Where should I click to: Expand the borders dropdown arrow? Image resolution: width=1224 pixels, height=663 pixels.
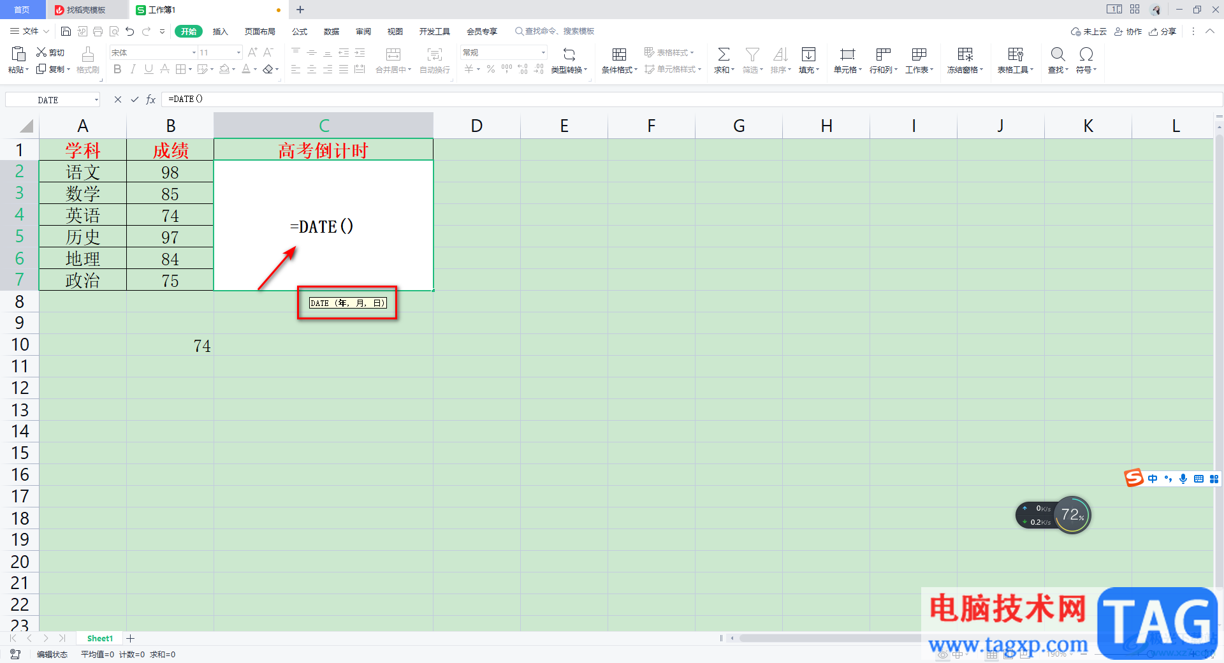(x=191, y=69)
